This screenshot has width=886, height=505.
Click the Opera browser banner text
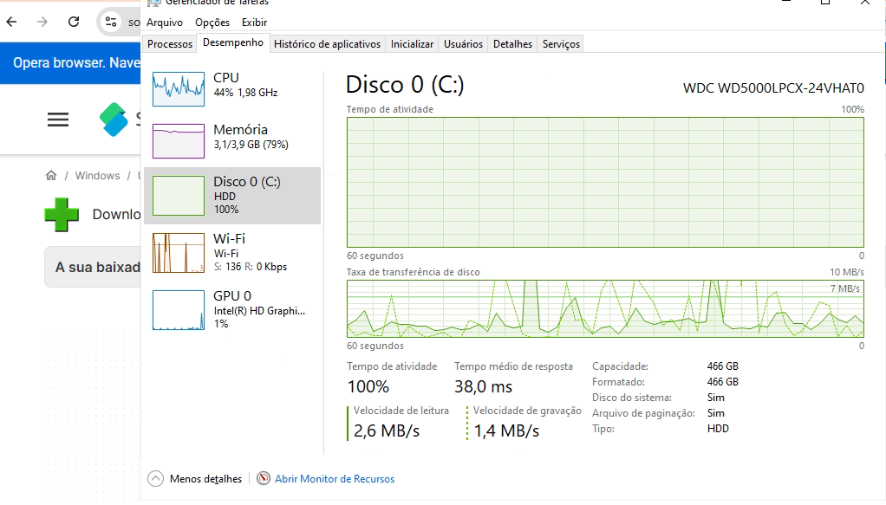coord(76,62)
